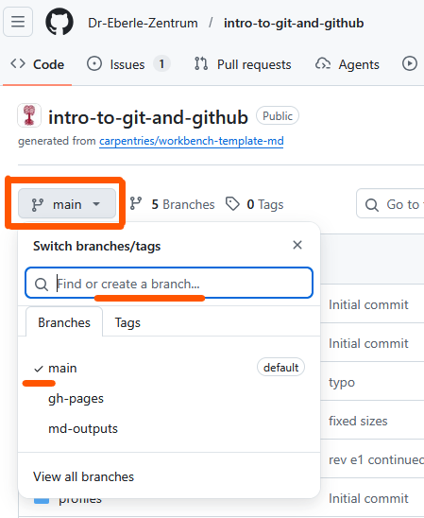Focus the Find or create a branch field
424x518 pixels.
(x=169, y=283)
